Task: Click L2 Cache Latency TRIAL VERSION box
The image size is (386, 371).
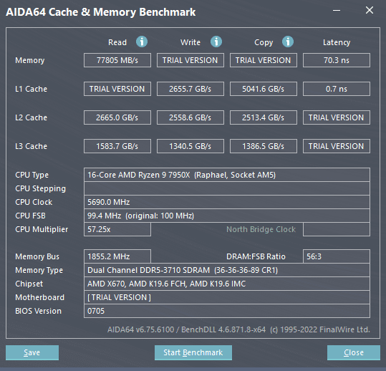Action: [337, 117]
